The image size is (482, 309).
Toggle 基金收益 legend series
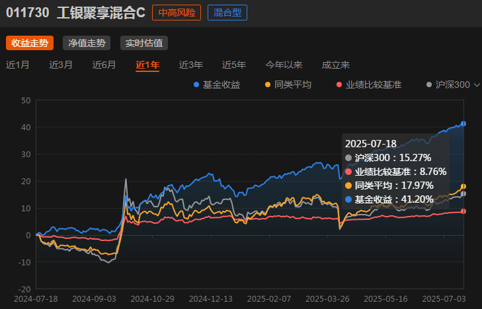click(x=217, y=85)
